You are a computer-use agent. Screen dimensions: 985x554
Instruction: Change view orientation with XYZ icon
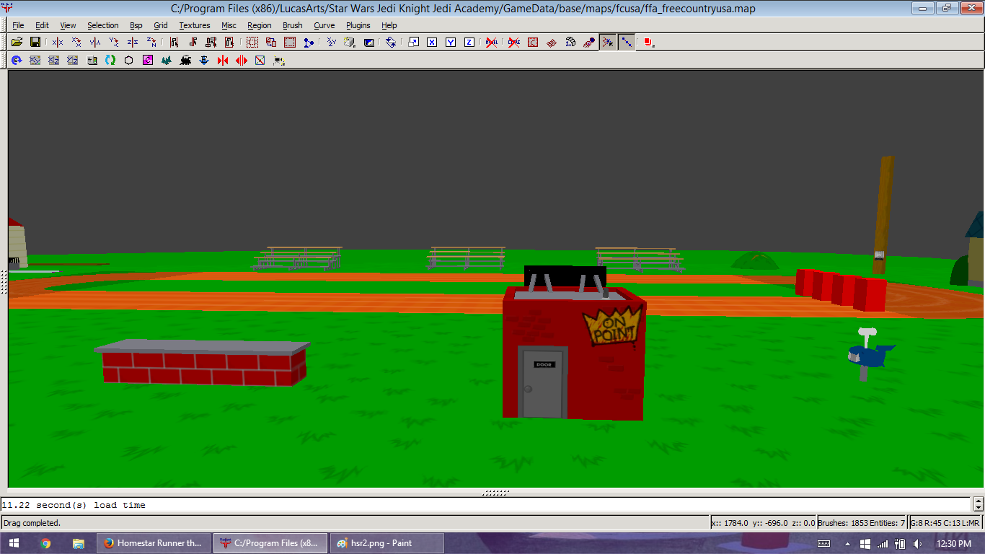(331, 43)
